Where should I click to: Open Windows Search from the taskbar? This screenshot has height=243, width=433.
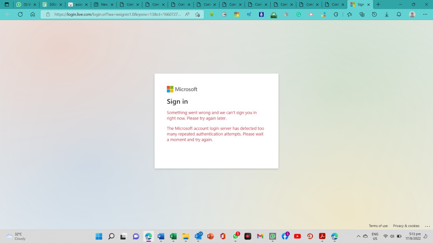[x=111, y=237]
